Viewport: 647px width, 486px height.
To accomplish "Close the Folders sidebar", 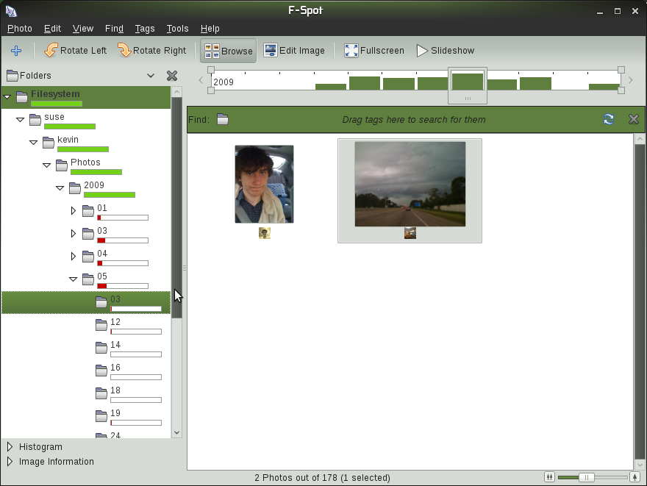I will coord(172,76).
